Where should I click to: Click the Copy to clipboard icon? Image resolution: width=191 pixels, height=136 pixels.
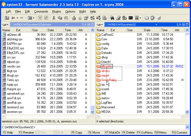click(x=60, y=18)
